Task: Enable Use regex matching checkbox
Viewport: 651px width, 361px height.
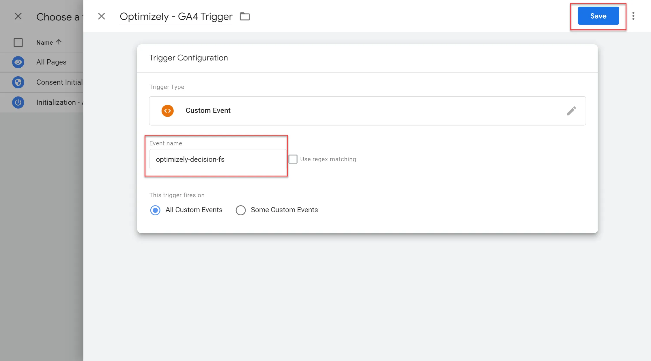Action: [x=293, y=159]
